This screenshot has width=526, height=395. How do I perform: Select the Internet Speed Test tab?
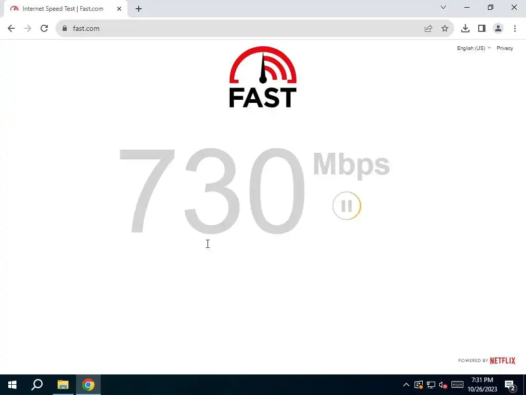coord(63,9)
